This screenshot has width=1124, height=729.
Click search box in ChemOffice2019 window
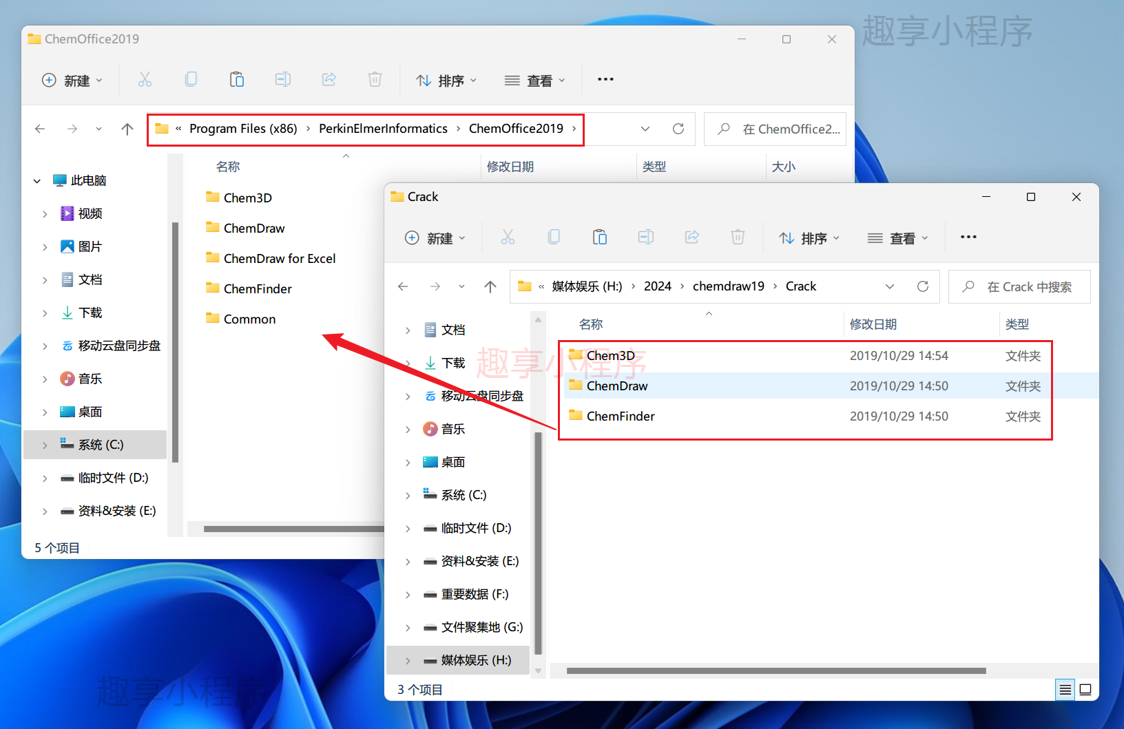click(775, 129)
